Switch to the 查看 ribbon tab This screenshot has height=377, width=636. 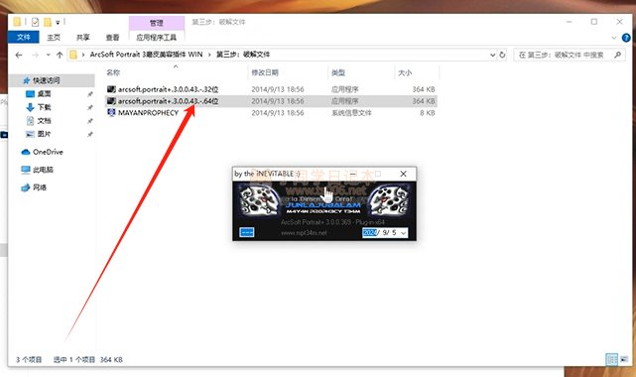(113, 38)
